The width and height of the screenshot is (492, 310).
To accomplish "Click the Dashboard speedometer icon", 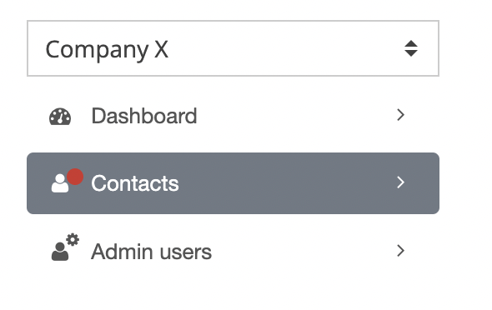I will (60, 117).
